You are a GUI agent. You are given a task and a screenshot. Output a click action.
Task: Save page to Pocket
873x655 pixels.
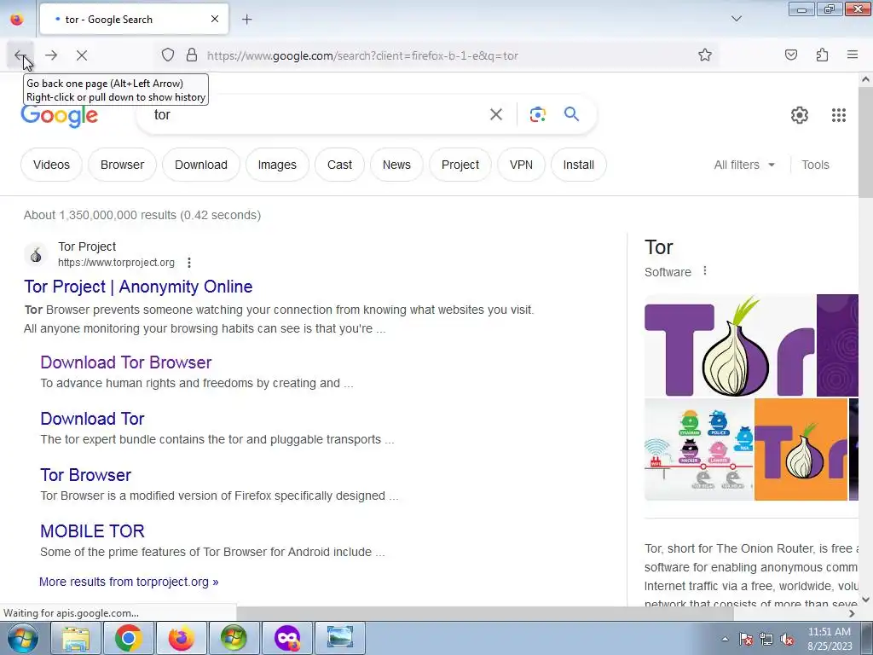tap(791, 55)
